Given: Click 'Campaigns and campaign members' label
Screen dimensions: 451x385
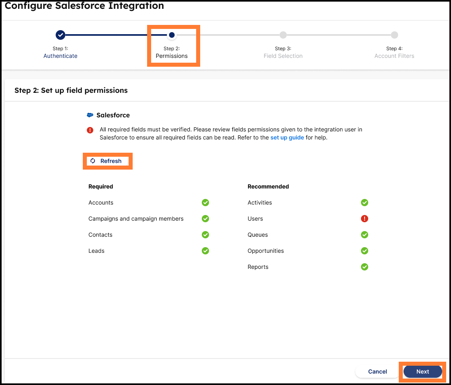Looking at the screenshot, I should coord(136,219).
